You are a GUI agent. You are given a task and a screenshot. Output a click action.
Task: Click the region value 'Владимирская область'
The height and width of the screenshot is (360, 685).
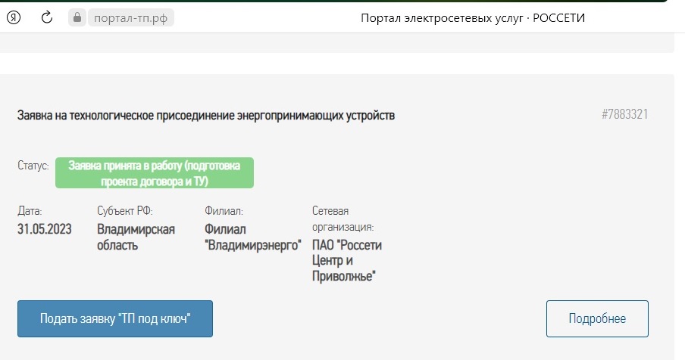tap(136, 237)
